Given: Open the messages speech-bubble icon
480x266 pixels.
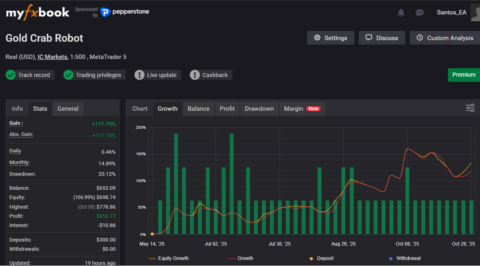Looking at the screenshot, I should [420, 12].
